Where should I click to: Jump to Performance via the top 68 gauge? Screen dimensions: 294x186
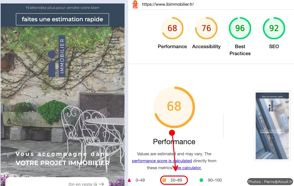[172, 29]
